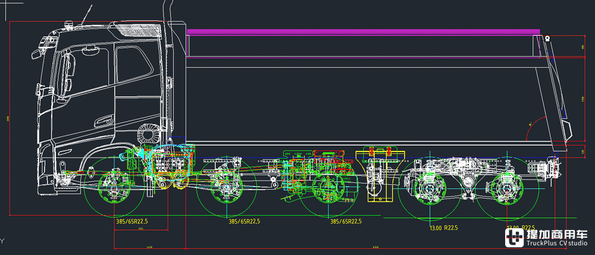Click the 提加商用车 watermark text
This screenshot has width=595, height=255.
(556, 235)
